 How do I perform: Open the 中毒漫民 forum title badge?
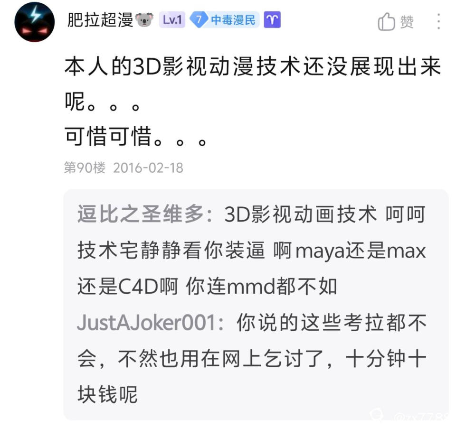click(233, 20)
